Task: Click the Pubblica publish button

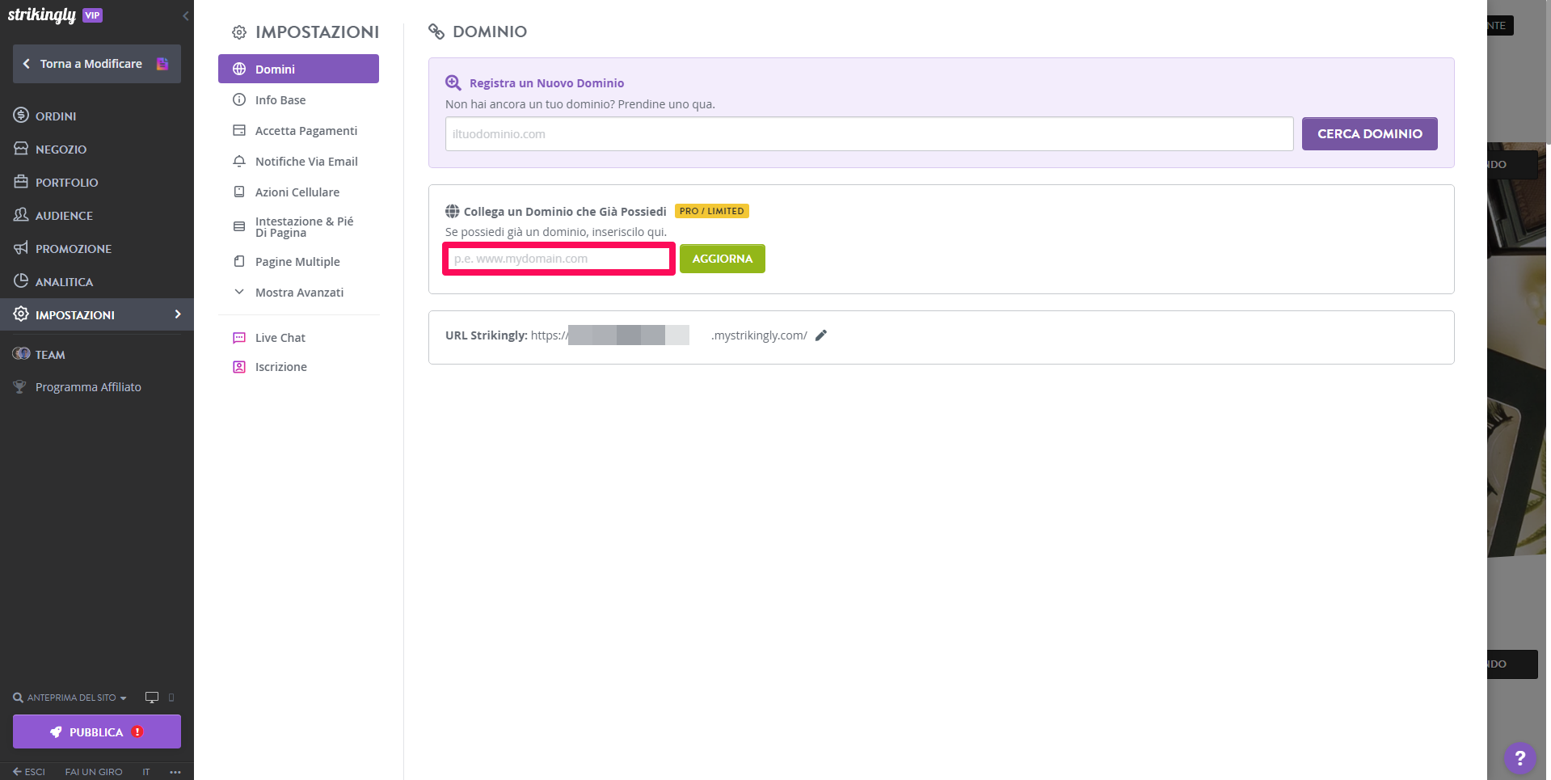Action: coord(97,732)
